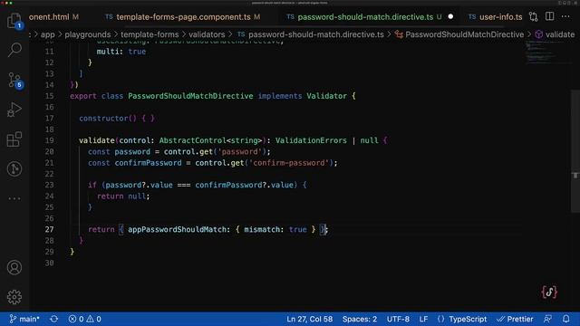Click appPasswordShouldMatch on line 27
580x326 pixels.
point(177,229)
